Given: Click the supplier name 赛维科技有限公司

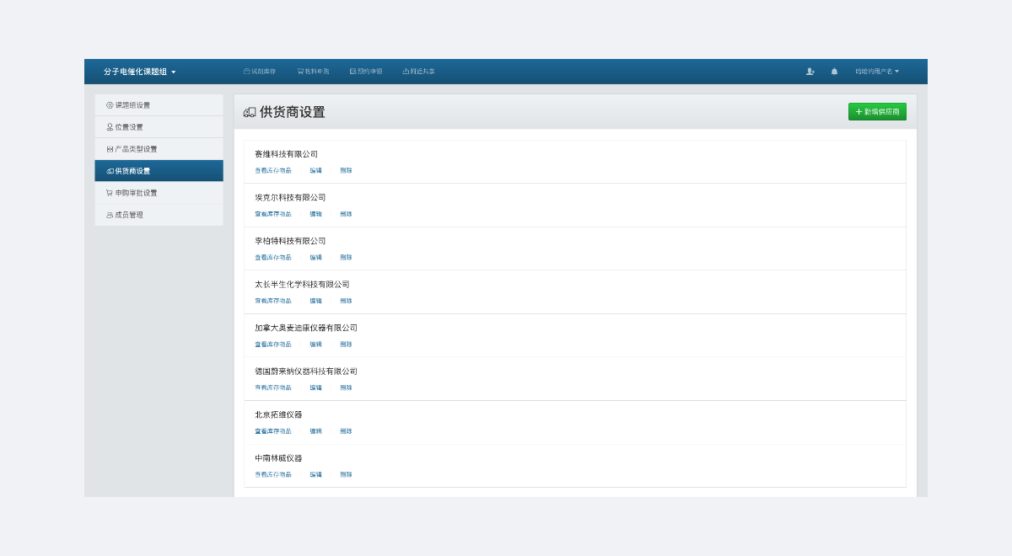Looking at the screenshot, I should [287, 154].
